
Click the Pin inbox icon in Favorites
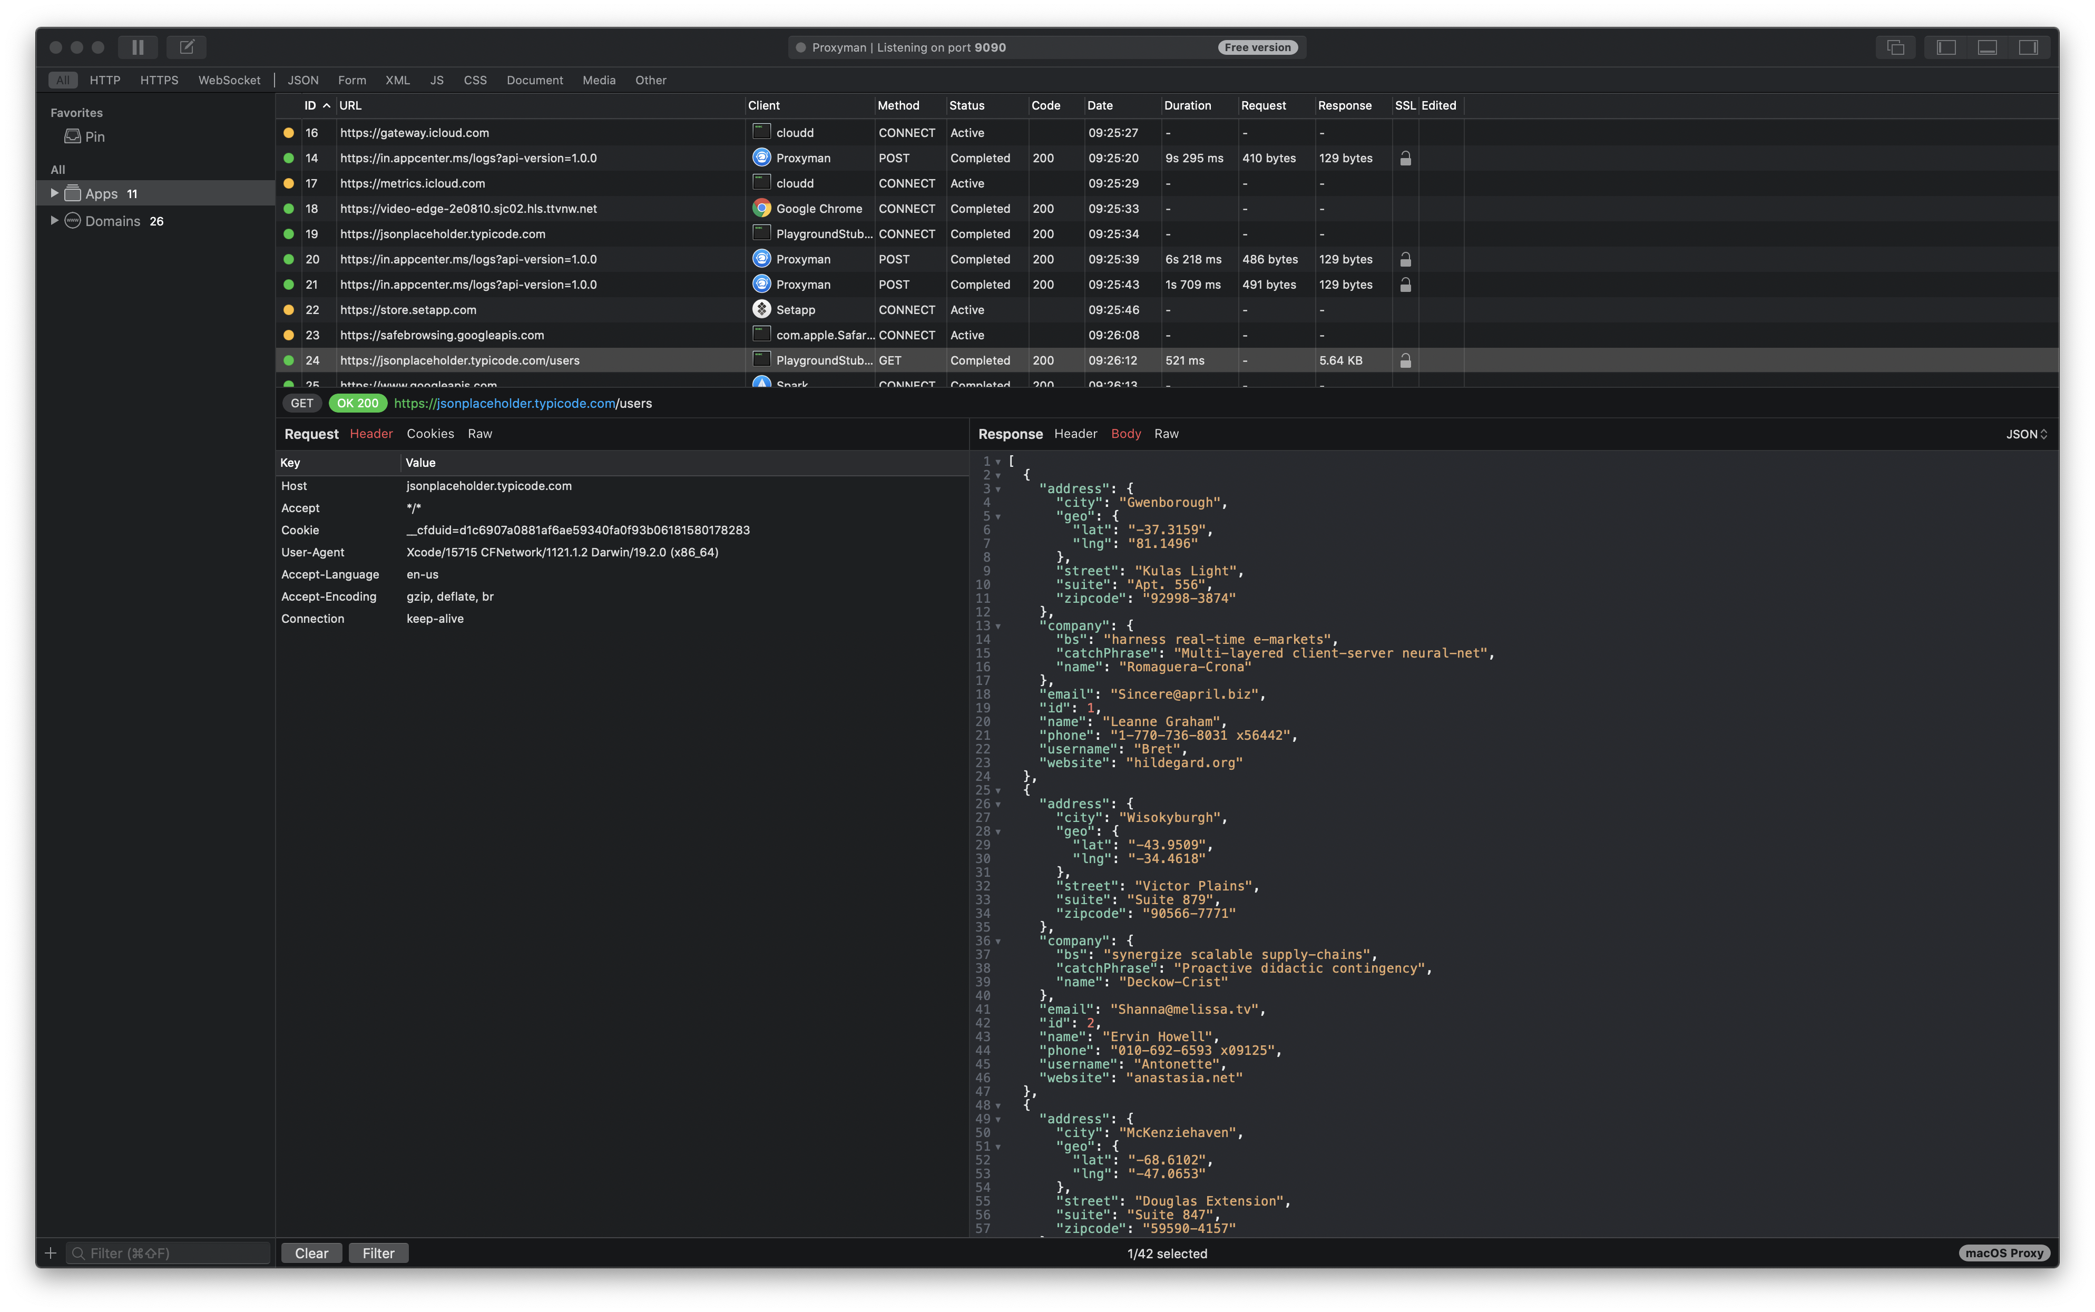click(73, 136)
